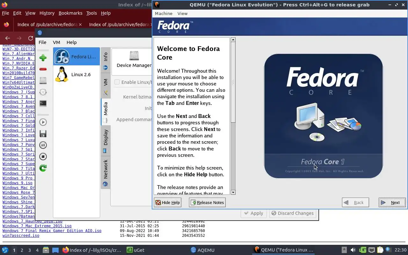This screenshot has width=408, height=255.
Task: Click the red minus remove VM icon in AQEMU
Action: click(43, 69)
